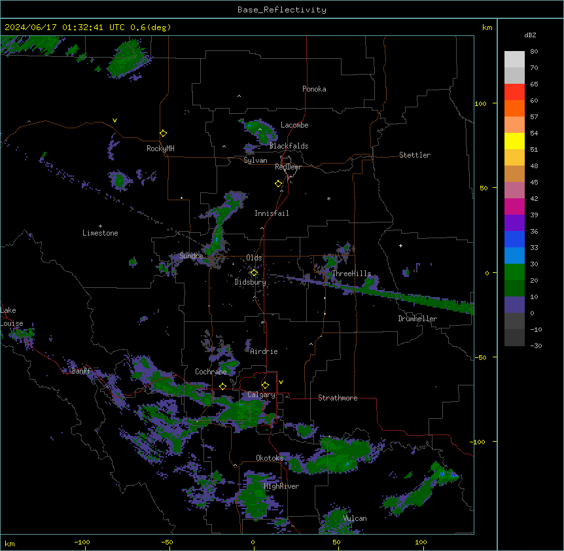This screenshot has height=551, width=564.
Task: Click the 0 tick on bottom axis
Action: tap(253, 542)
